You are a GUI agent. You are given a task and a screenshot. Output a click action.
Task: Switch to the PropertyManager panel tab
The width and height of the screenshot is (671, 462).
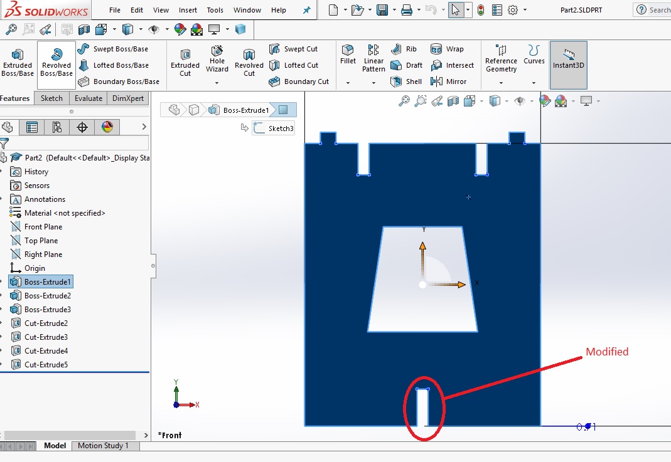pyautogui.click(x=32, y=127)
